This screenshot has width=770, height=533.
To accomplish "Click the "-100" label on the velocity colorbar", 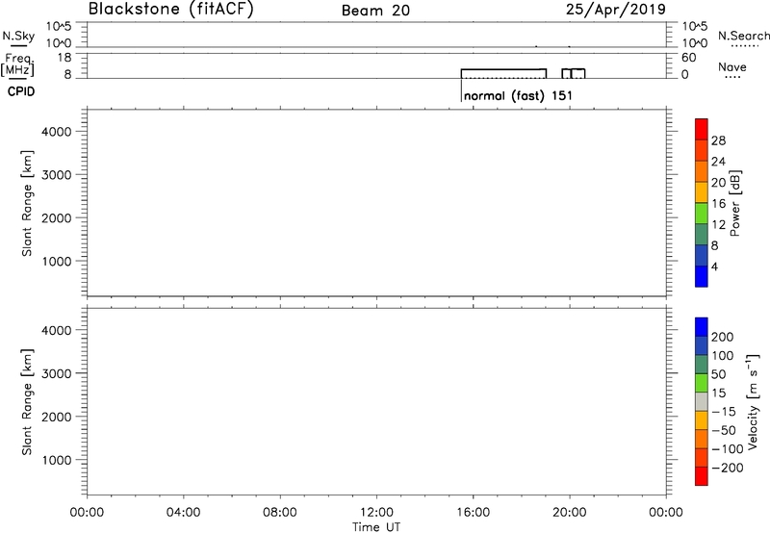I will click(728, 449).
